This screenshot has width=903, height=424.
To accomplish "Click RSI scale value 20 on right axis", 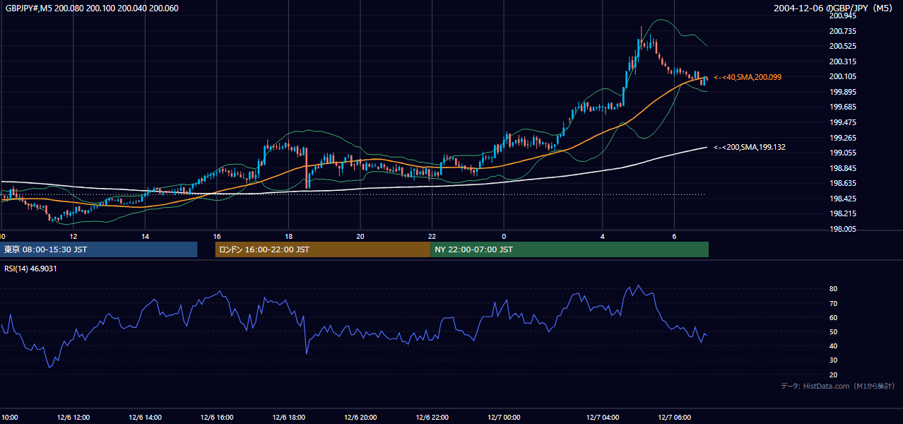I will (x=833, y=375).
